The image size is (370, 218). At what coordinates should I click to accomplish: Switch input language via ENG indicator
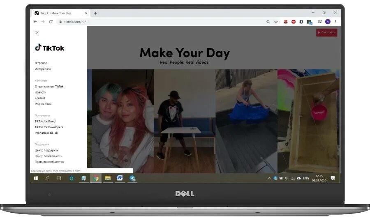coord(306,179)
